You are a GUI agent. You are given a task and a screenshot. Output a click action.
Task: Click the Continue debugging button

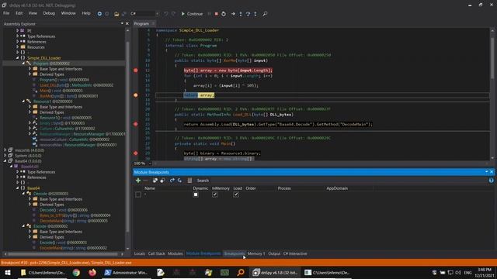pyautogui.click(x=192, y=14)
